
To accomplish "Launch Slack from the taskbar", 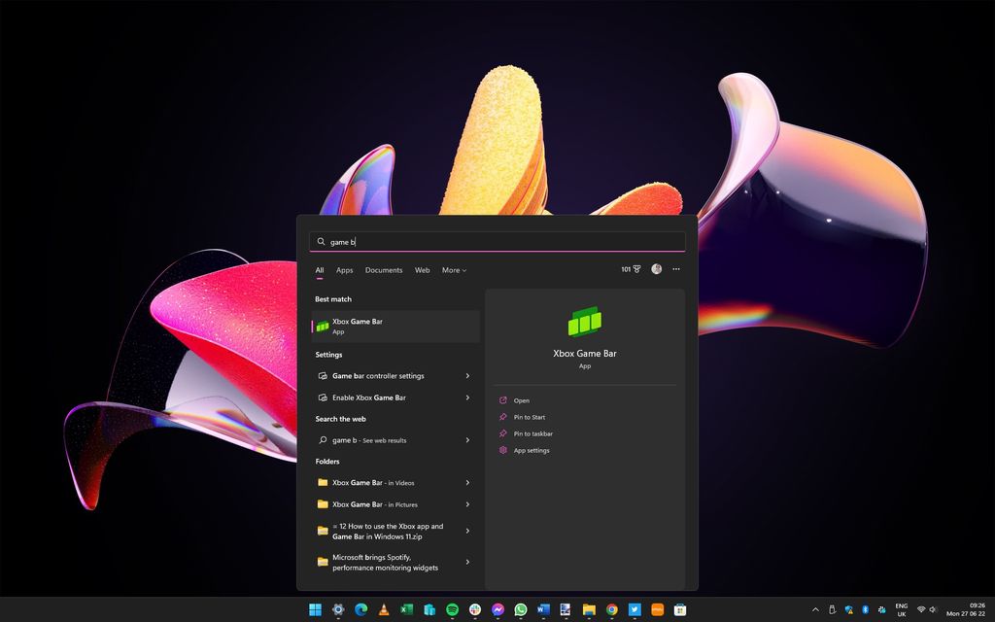I will 472,610.
